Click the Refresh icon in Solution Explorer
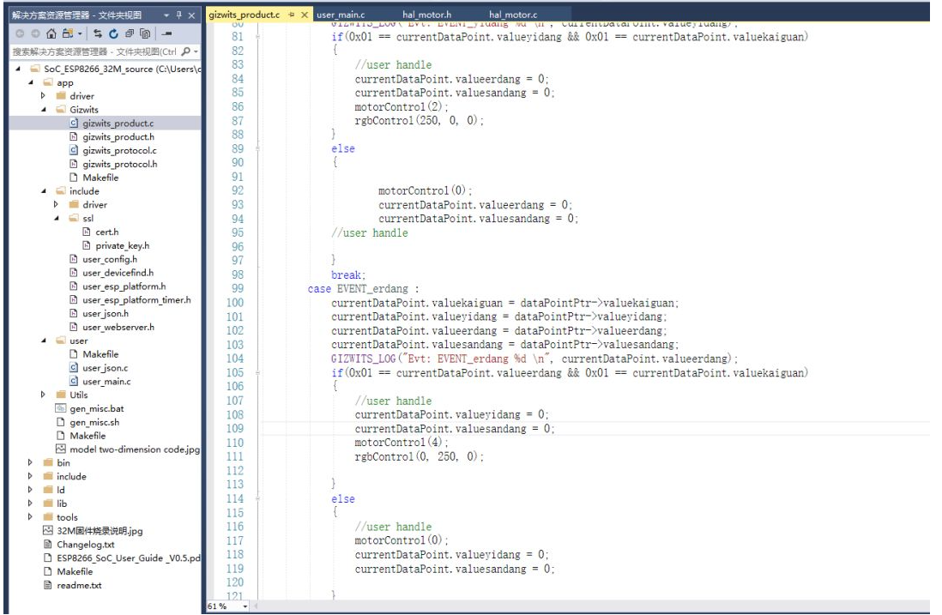The width and height of the screenshot is (942, 615). [112, 34]
